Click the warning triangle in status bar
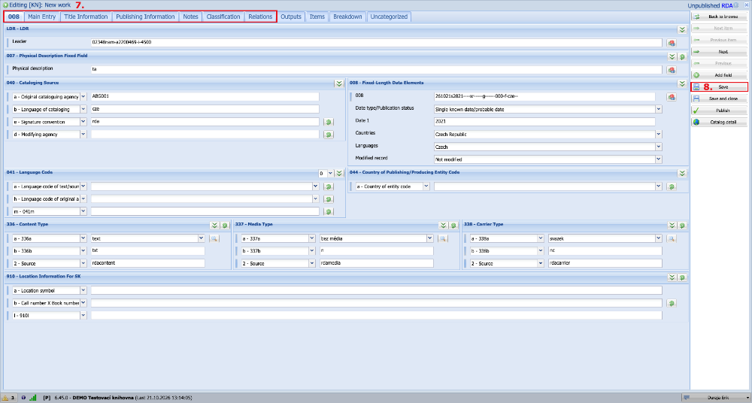 tap(5, 398)
